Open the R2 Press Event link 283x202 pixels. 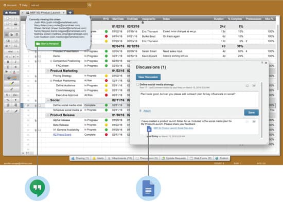62,135
